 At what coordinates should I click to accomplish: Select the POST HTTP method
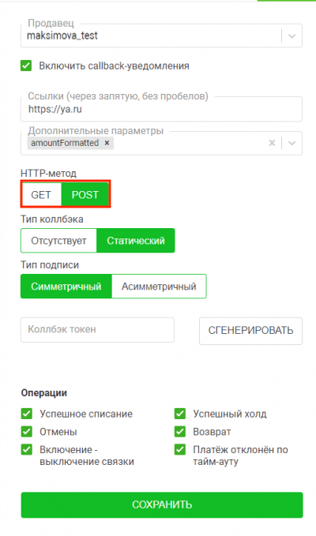[85, 194]
